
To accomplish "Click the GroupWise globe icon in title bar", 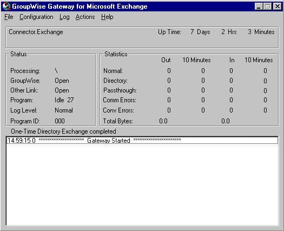I will (6, 6).
